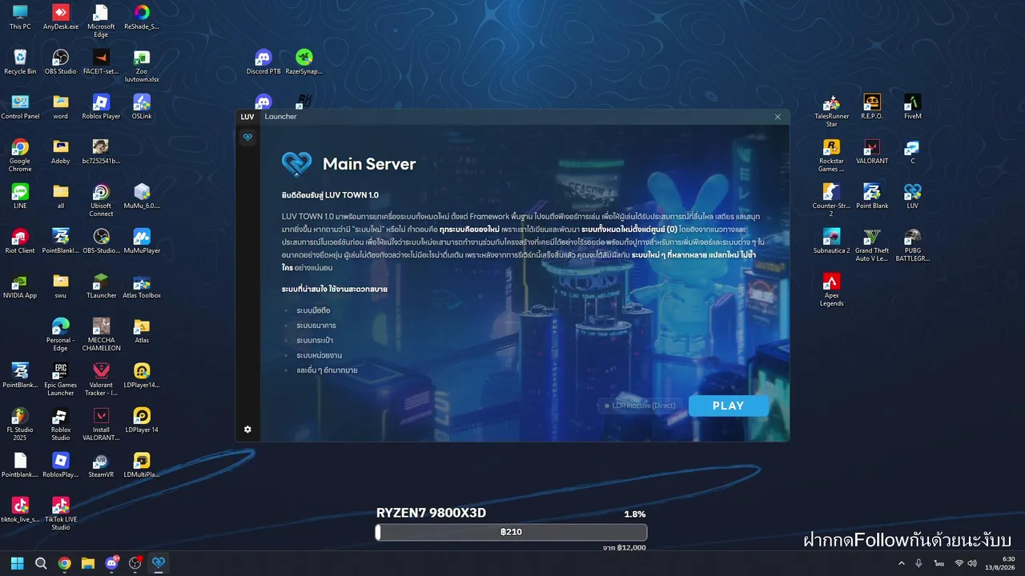Select the Valorant Tracker desktop icon

coord(101,379)
